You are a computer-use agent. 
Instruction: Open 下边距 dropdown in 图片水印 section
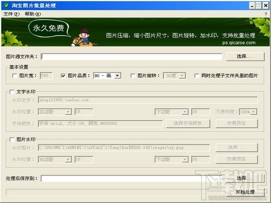185,160
